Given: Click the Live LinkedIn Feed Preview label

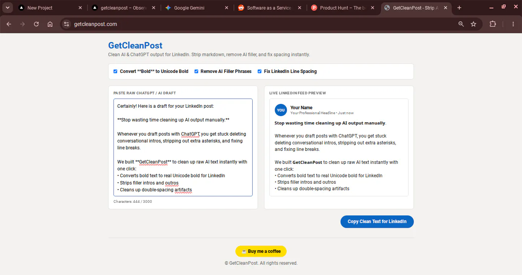Looking at the screenshot, I should [298, 93].
